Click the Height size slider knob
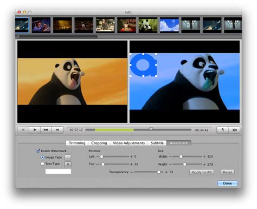 tap(184, 165)
